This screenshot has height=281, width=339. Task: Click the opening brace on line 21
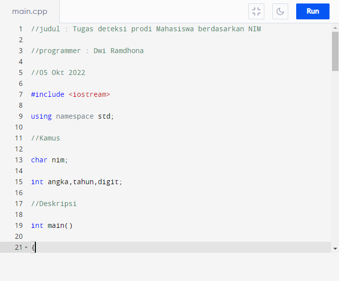click(x=33, y=247)
